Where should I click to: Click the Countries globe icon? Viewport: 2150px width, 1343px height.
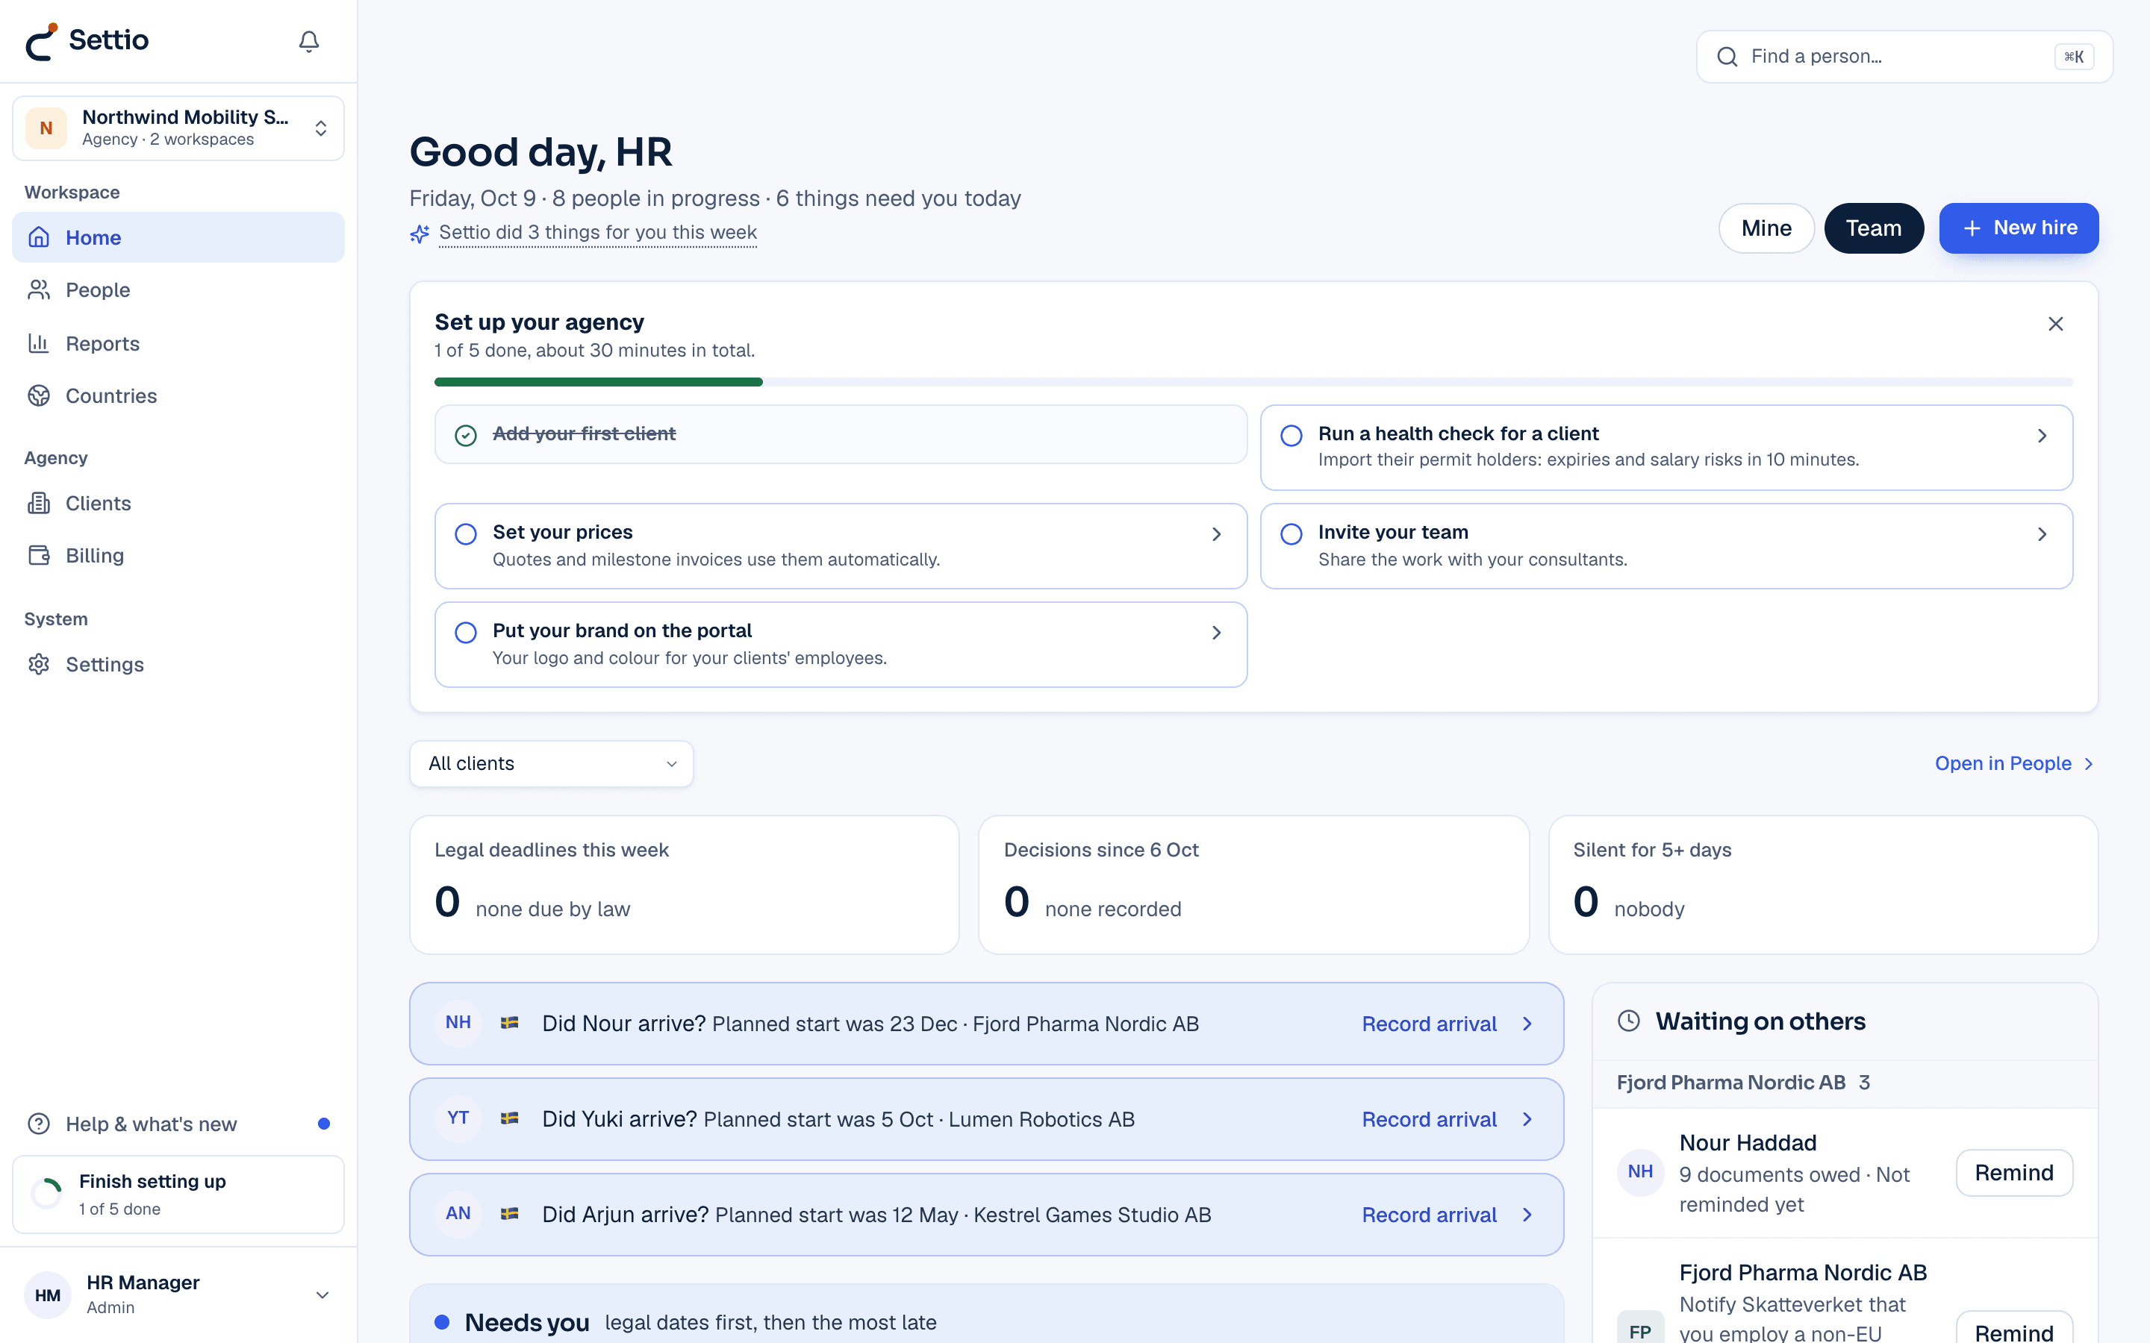pos(38,395)
